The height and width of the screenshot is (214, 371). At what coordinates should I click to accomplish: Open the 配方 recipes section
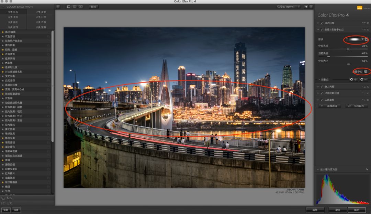27,198
